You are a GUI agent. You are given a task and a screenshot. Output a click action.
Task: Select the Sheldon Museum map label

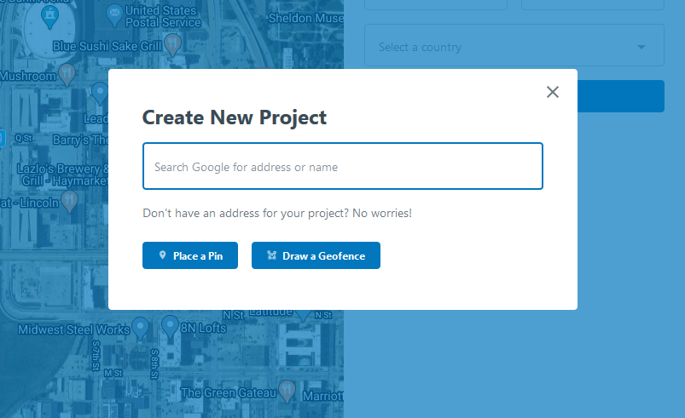(x=305, y=19)
